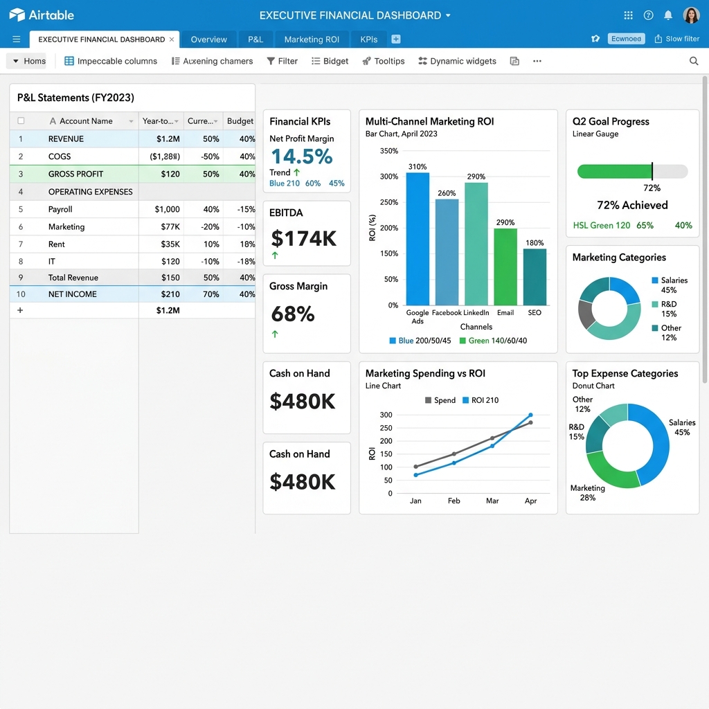709x709 pixels.
Task: Click the SEO 180% bar
Action: [x=535, y=277]
